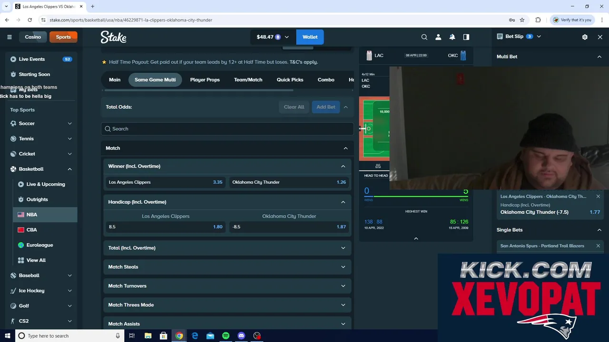Collapse the Single Bets section
This screenshot has width=609, height=342.
[599, 230]
